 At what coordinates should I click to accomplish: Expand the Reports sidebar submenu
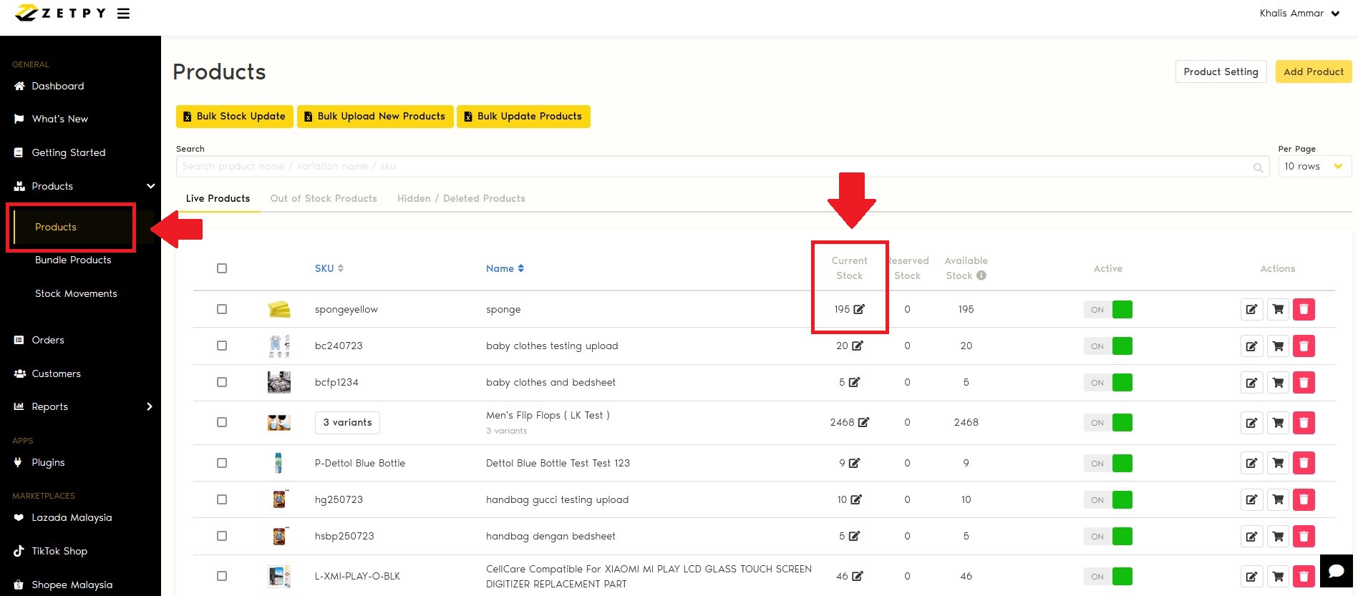pyautogui.click(x=149, y=406)
